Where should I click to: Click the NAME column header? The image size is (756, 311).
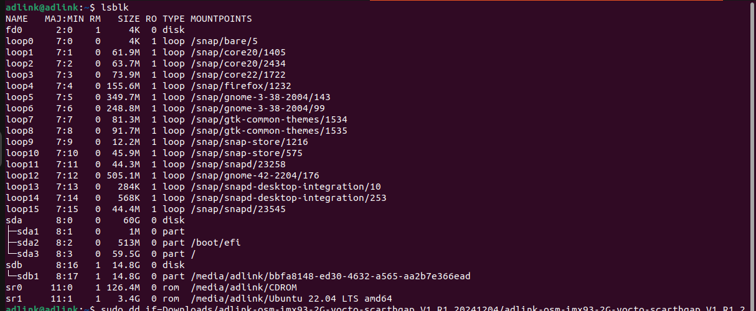[17, 19]
